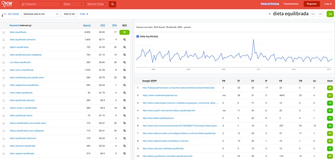Open SEO analysis for dieta equilibrada definicion

point(124,138)
